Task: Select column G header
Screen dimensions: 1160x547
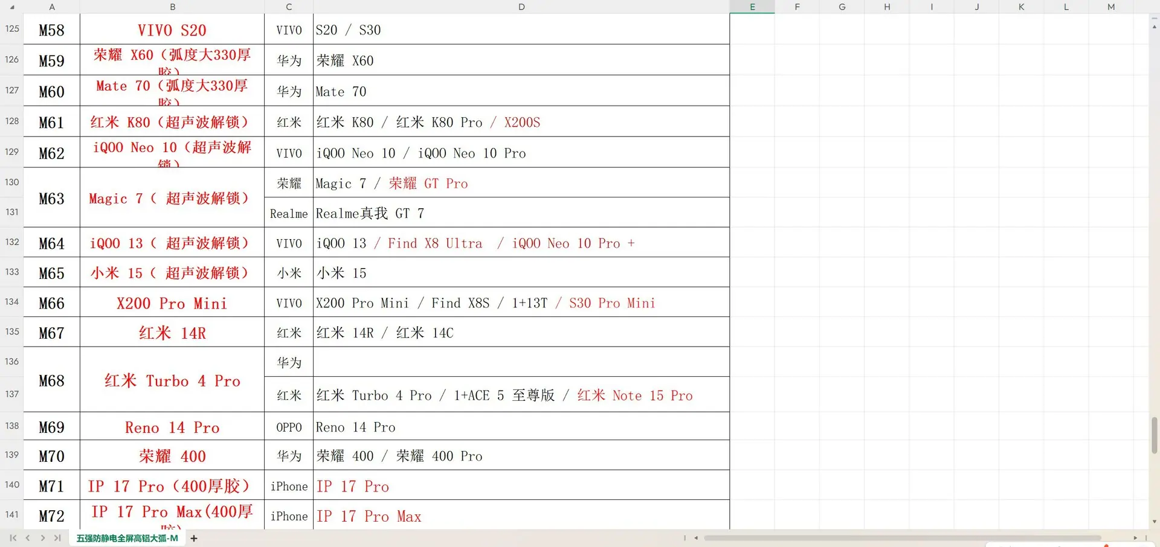Action: [842, 7]
